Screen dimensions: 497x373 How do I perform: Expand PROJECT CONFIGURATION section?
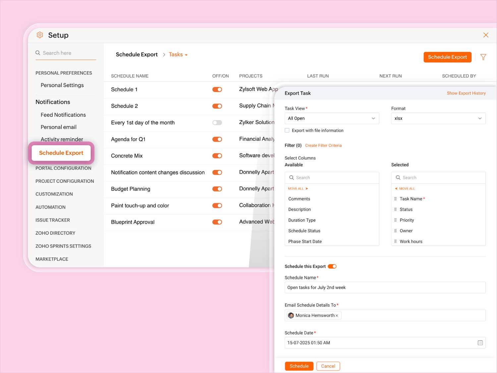(65, 181)
